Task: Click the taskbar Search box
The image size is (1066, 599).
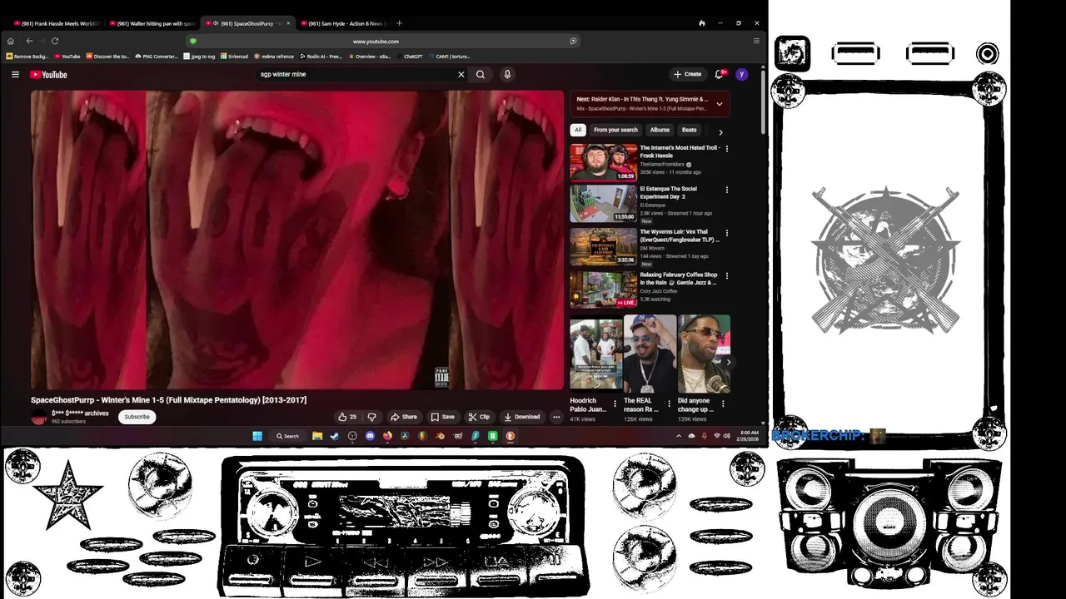Action: coord(287,436)
